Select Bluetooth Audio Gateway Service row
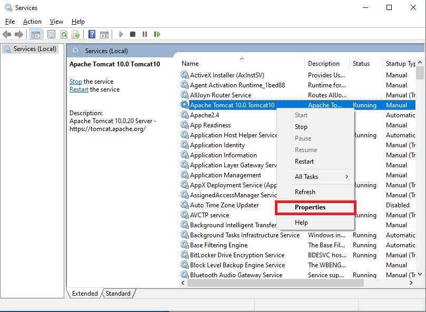This screenshot has width=426, height=312. (x=298, y=275)
